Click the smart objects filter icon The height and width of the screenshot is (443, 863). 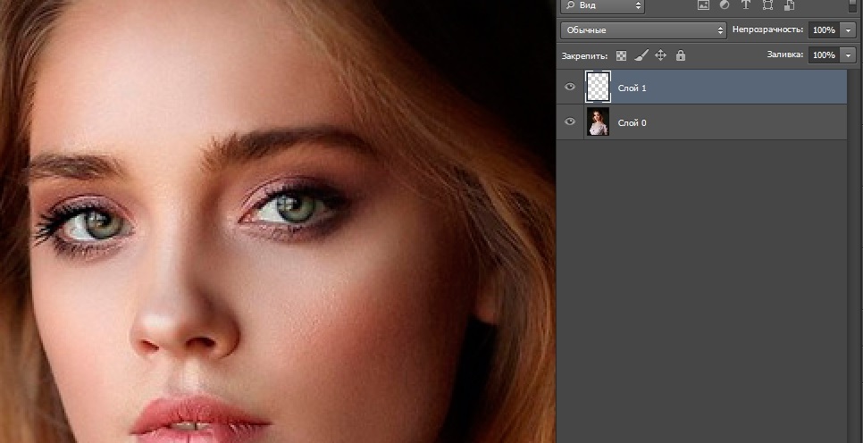pyautogui.click(x=787, y=5)
